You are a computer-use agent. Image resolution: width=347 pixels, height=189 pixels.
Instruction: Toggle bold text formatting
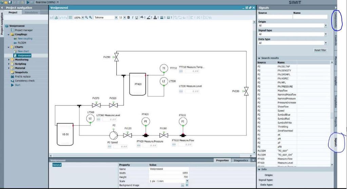[x=128, y=18]
